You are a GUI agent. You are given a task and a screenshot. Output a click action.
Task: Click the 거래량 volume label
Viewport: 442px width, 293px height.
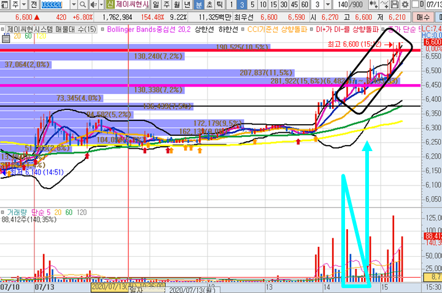click(17, 213)
